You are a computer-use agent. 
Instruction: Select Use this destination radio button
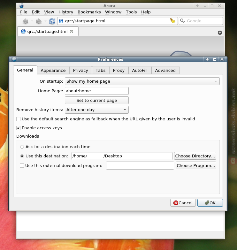click(x=22, y=156)
